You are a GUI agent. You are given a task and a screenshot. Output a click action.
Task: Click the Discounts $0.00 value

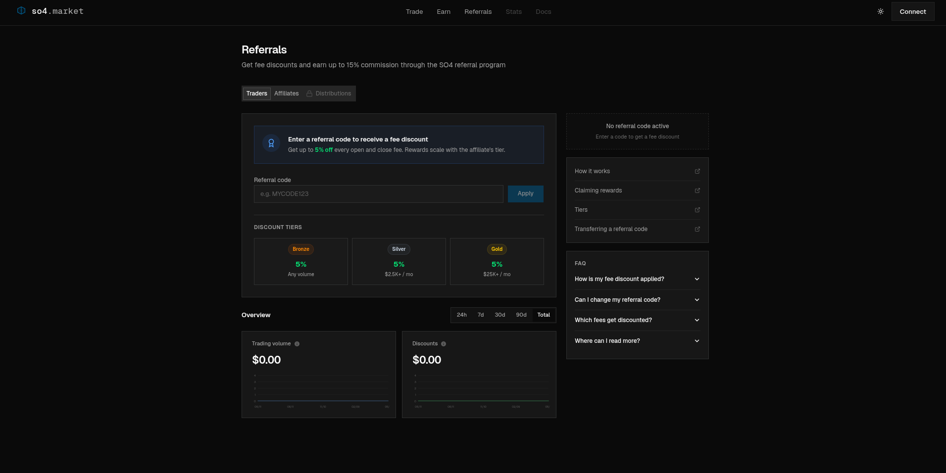pos(427,360)
